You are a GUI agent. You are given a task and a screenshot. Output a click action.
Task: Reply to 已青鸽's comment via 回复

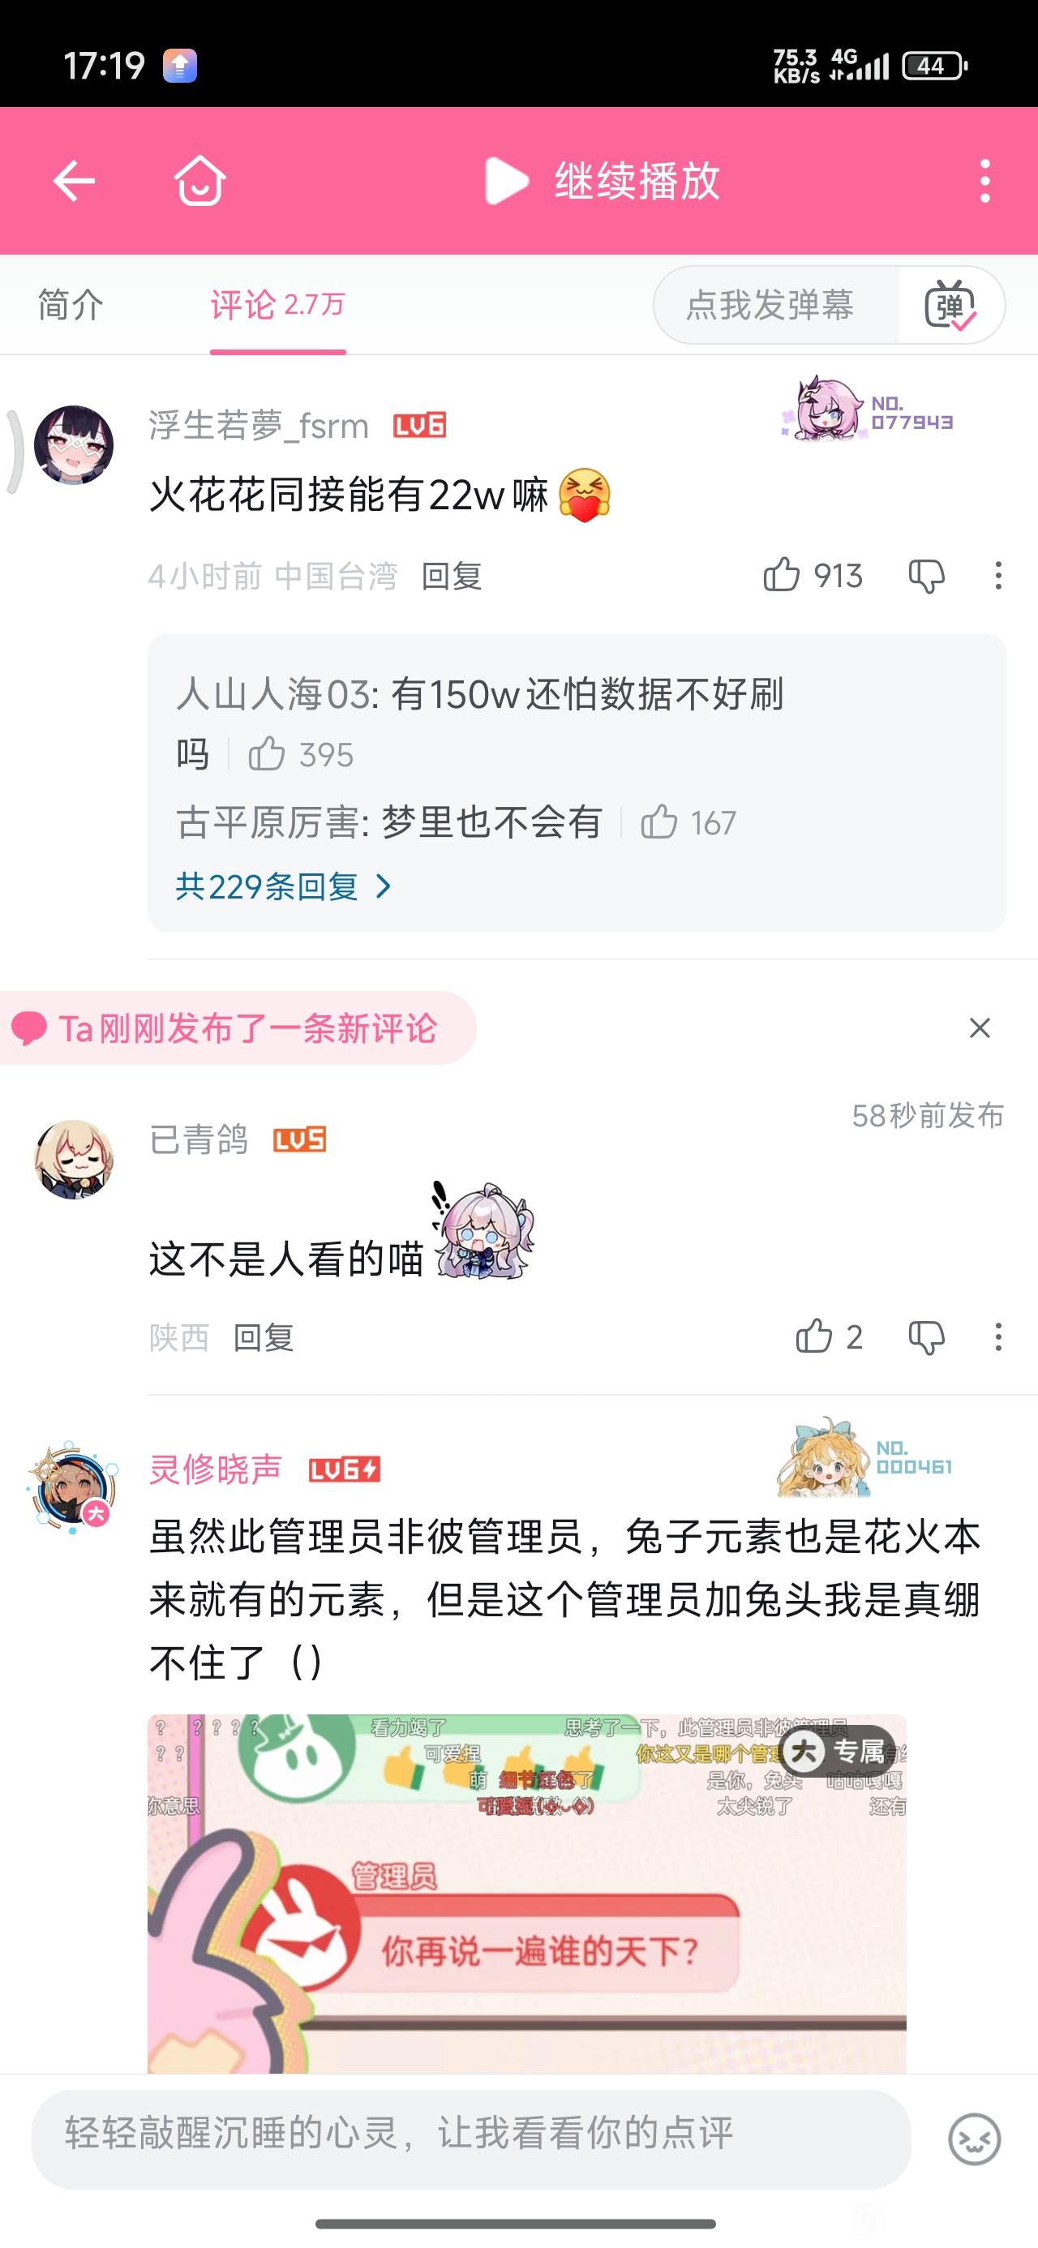[x=264, y=1337]
